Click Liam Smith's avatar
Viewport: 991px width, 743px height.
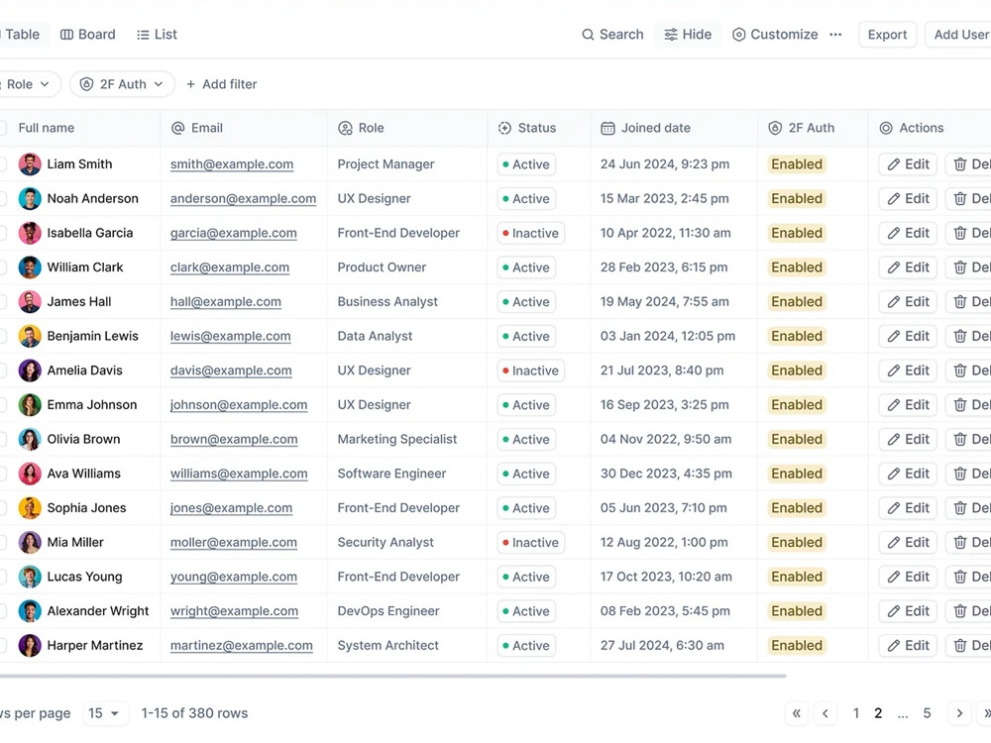click(x=30, y=164)
